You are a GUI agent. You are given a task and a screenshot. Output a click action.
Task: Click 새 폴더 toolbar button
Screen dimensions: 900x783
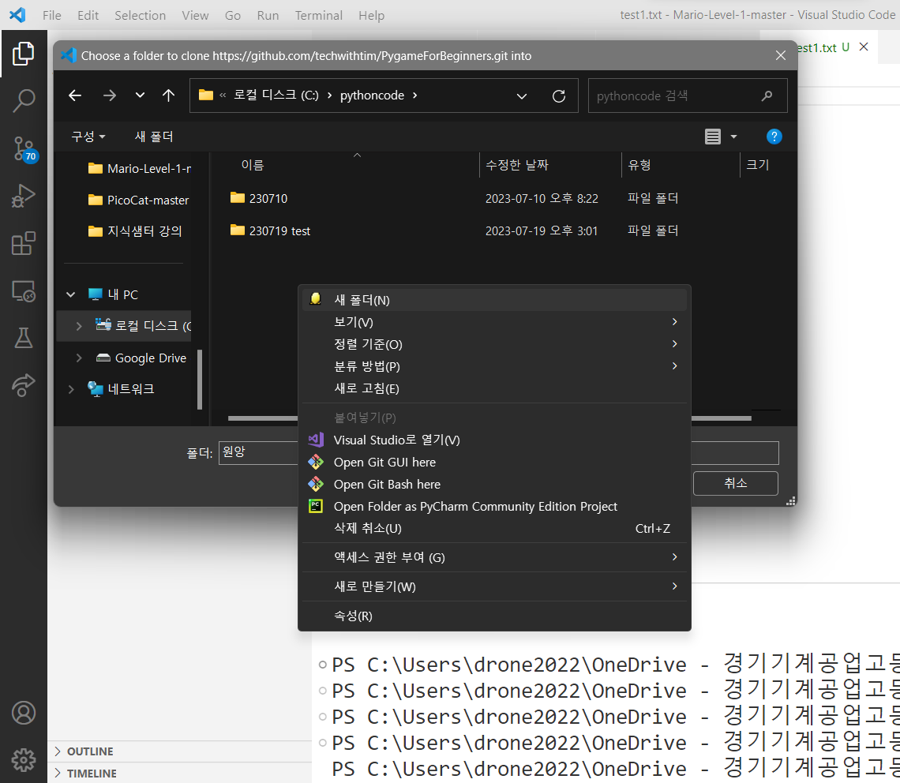coord(154,137)
